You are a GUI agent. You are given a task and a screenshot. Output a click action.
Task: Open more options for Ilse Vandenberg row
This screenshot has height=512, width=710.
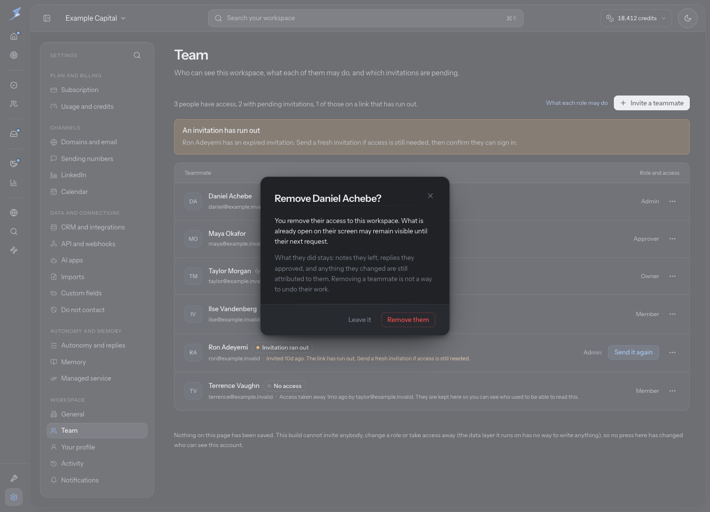(673, 314)
